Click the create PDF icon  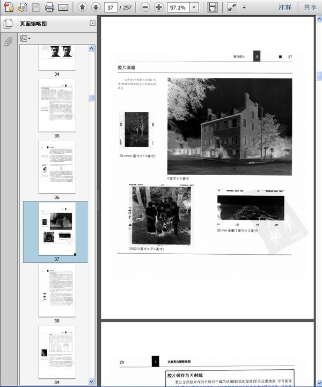pyautogui.click(x=9, y=8)
